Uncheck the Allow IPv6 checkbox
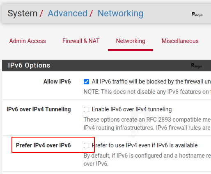Screen dimensions: 211x174 pos(86,82)
